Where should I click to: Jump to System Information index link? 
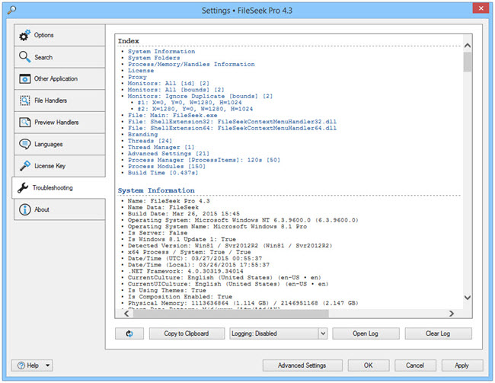(161, 51)
